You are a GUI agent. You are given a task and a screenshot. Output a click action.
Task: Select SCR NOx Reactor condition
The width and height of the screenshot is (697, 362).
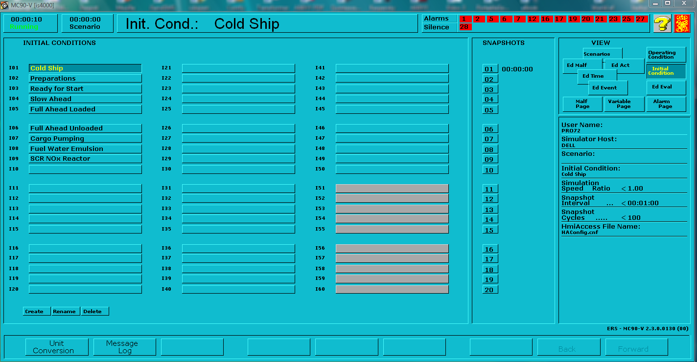point(85,159)
